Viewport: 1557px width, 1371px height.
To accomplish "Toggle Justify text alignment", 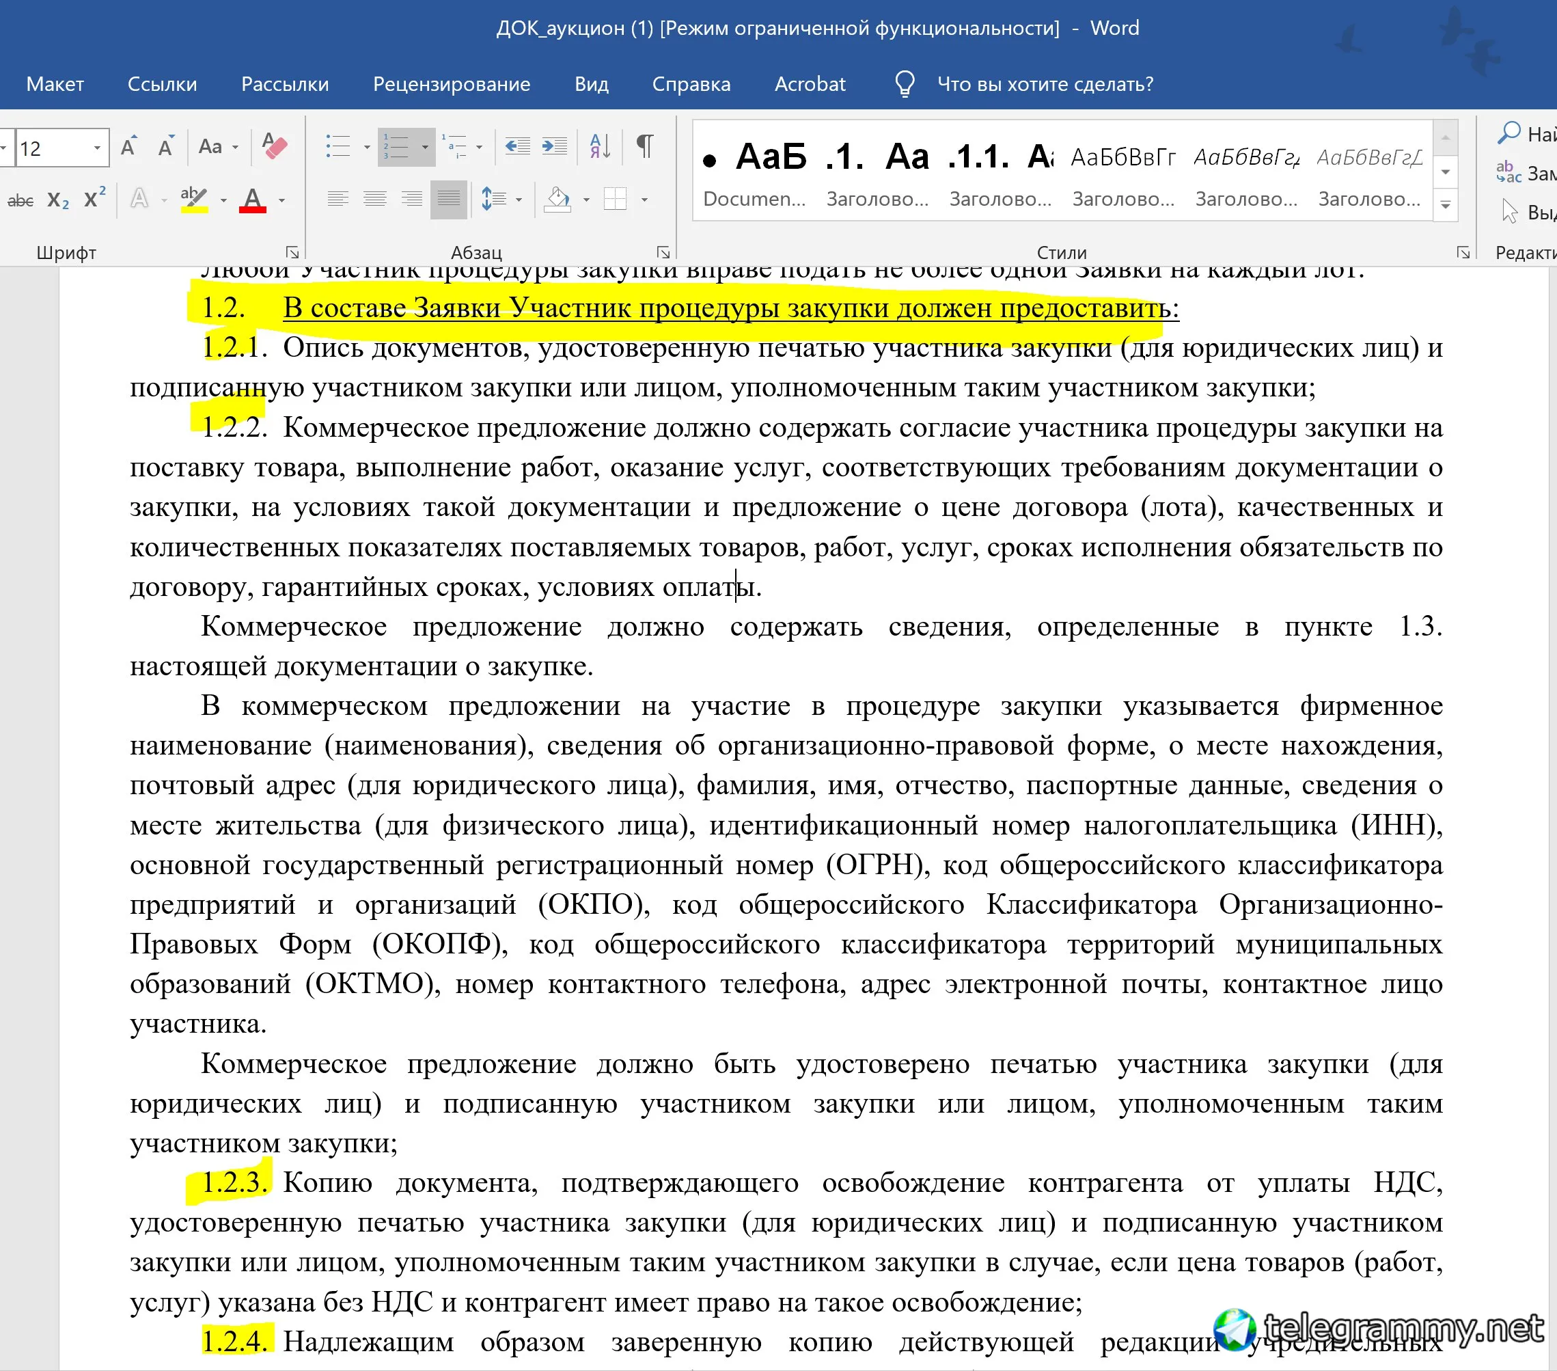I will click(448, 200).
